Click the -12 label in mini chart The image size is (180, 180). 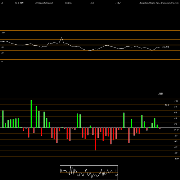(x=116, y=175)
